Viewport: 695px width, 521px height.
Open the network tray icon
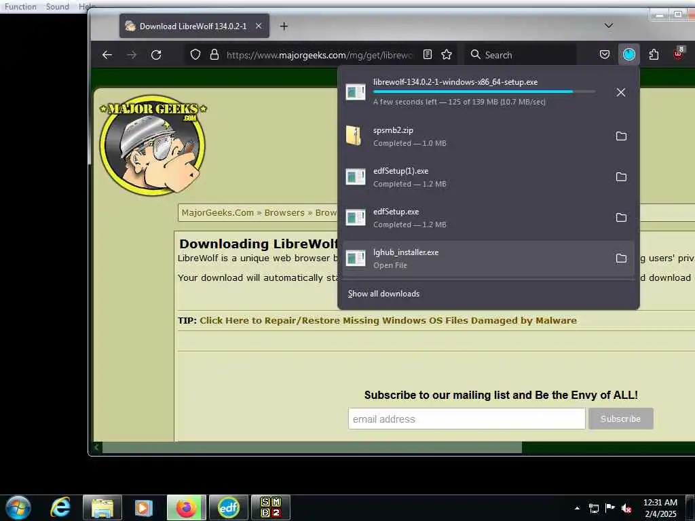(x=593, y=508)
